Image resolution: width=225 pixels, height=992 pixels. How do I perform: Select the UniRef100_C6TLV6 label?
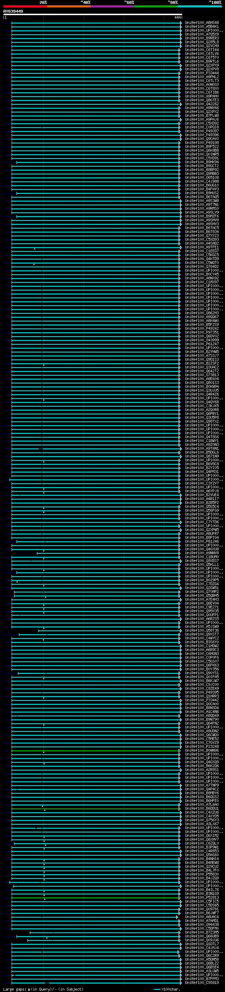pyautogui.click(x=201, y=53)
